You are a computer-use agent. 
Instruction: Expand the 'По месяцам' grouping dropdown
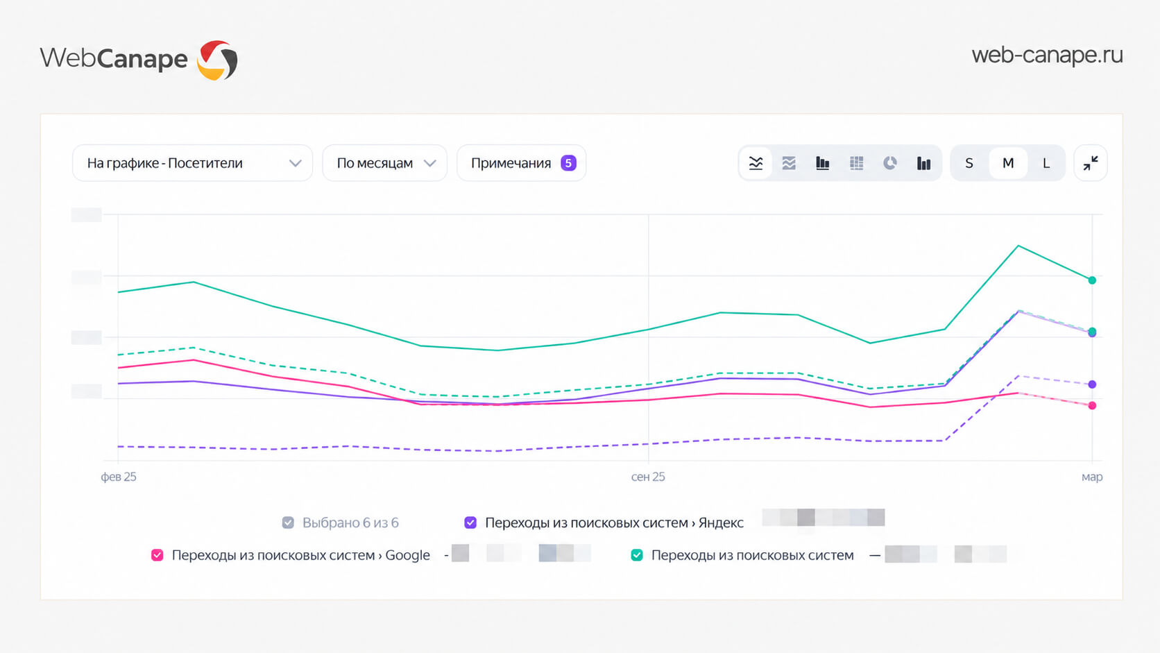point(384,163)
